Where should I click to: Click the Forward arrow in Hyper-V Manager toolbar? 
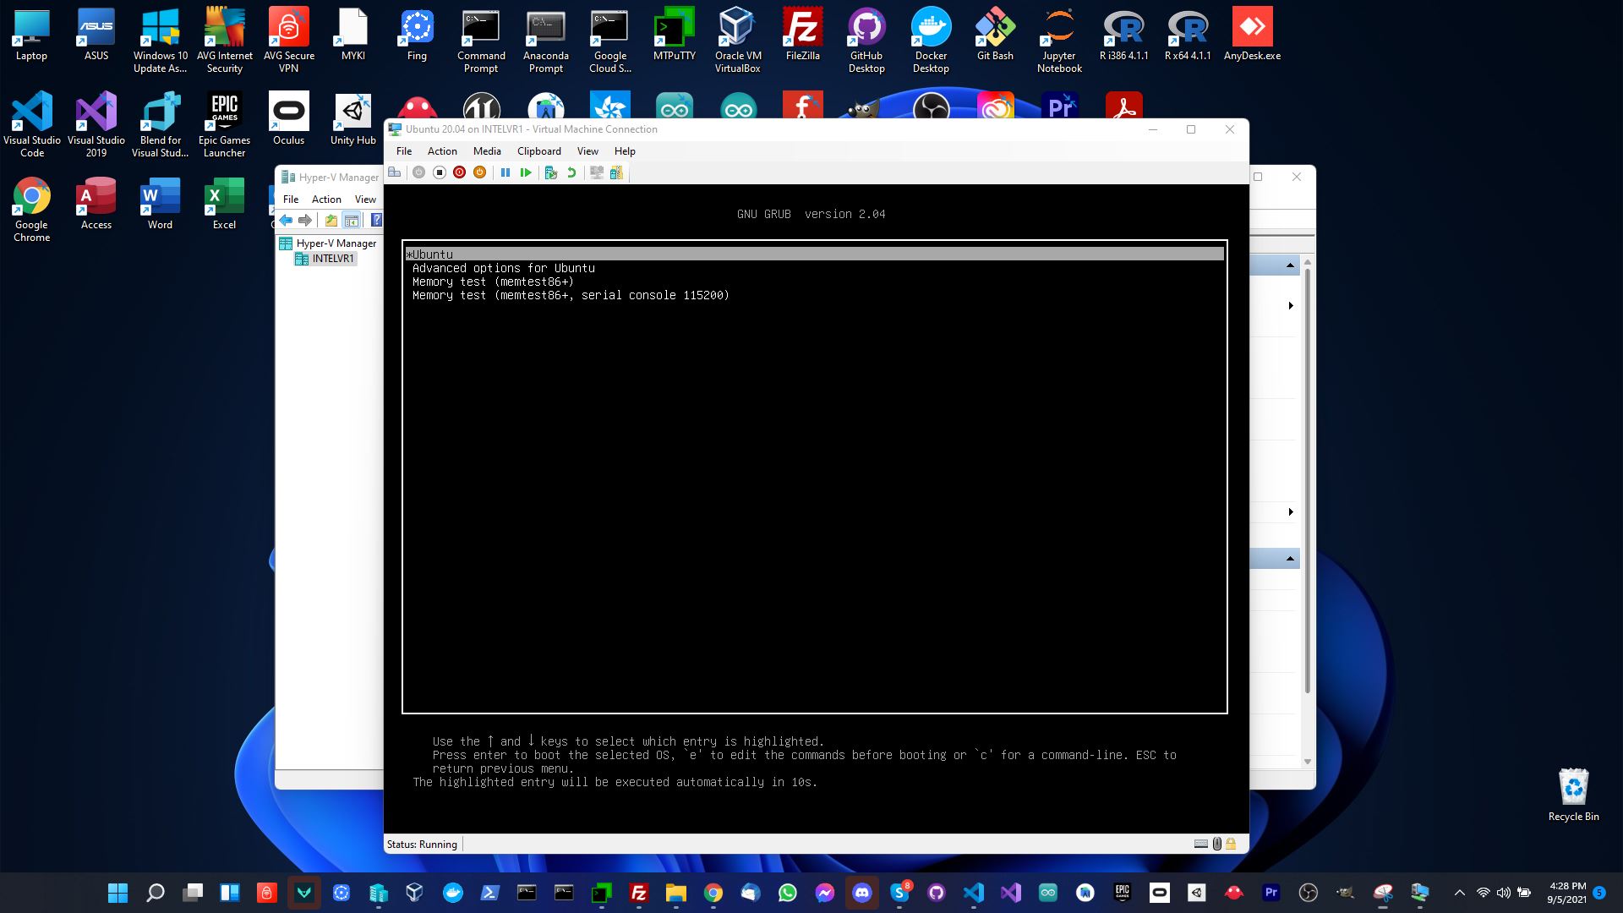pos(305,221)
